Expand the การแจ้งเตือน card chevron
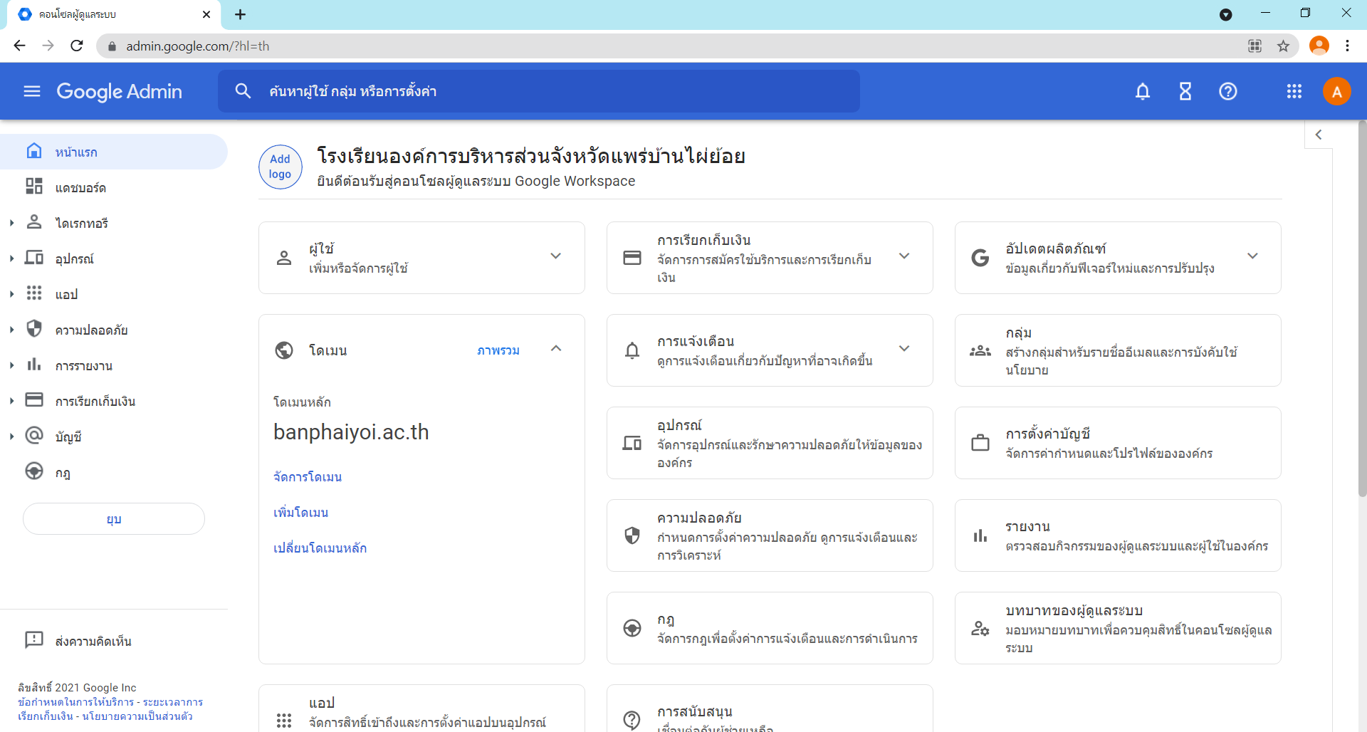The image size is (1367, 732). point(904,349)
